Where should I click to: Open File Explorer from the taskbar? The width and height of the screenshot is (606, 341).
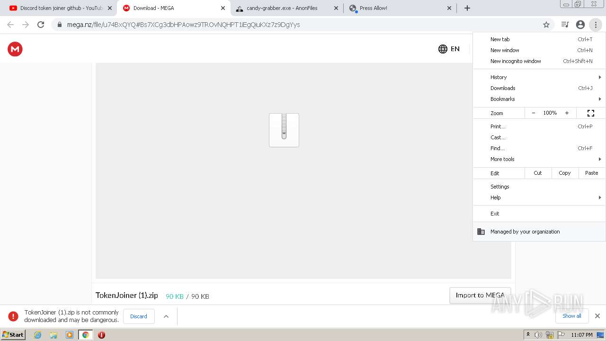53,335
